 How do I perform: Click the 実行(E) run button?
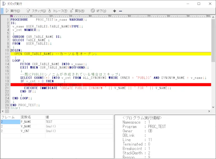(x=13, y=11)
